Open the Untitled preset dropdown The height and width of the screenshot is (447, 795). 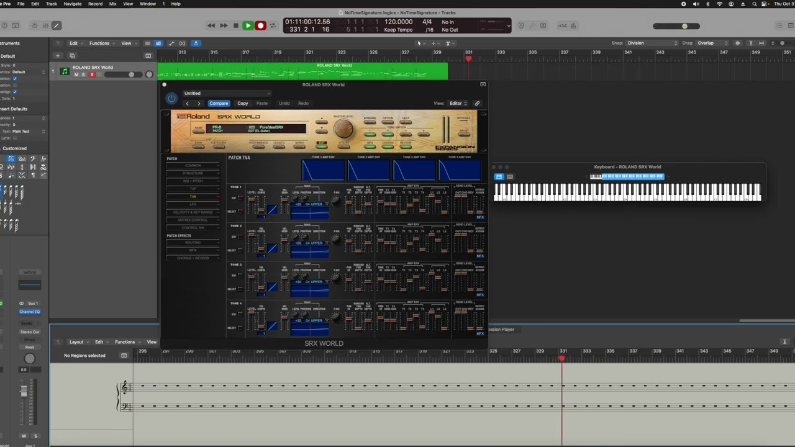[227, 93]
